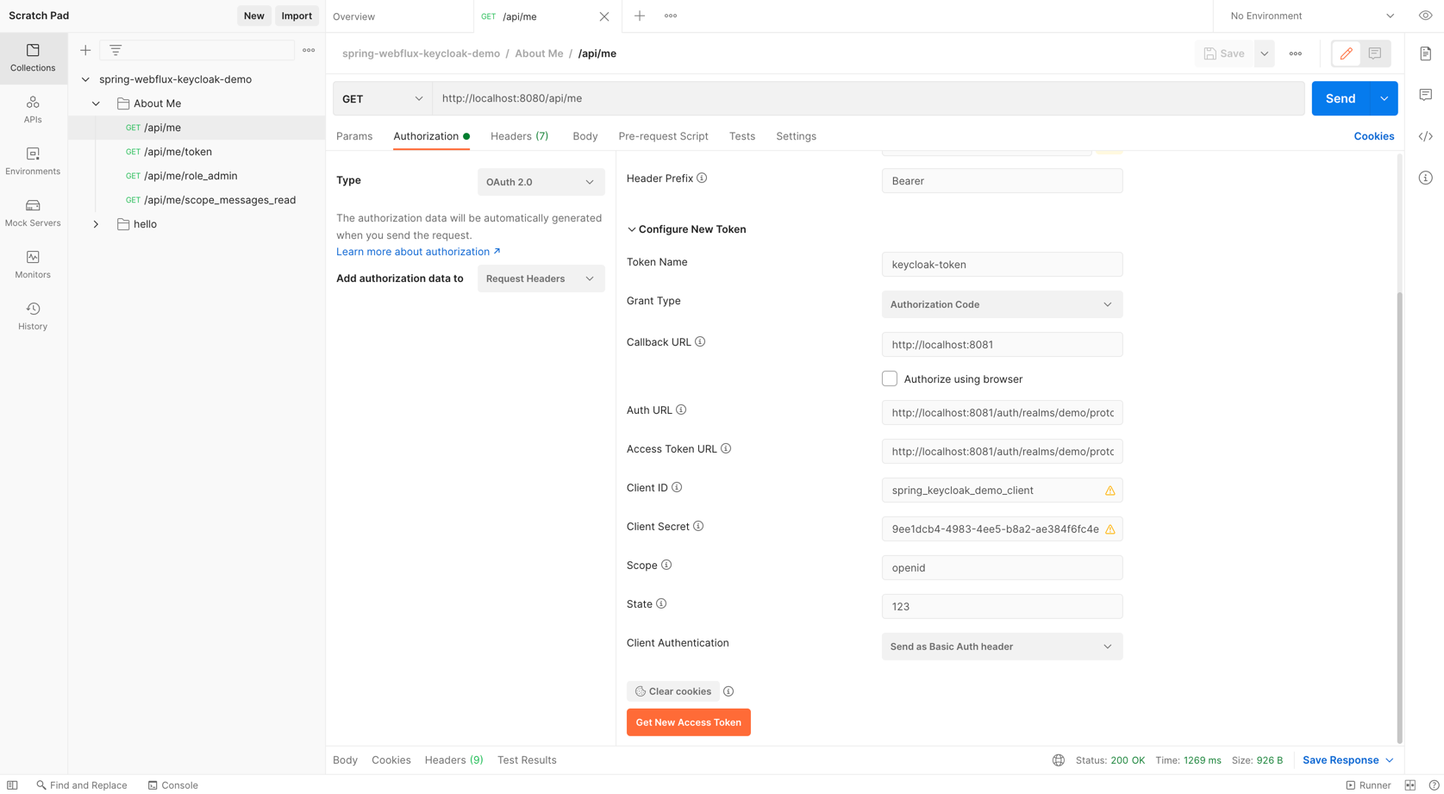
Task: Show Client Secret warning icon
Action: coord(1110,529)
